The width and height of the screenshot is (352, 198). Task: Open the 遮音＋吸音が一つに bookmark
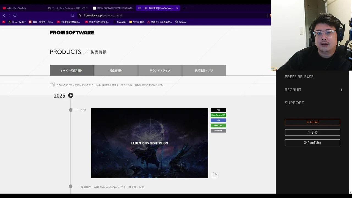pyautogui.click(x=41, y=22)
